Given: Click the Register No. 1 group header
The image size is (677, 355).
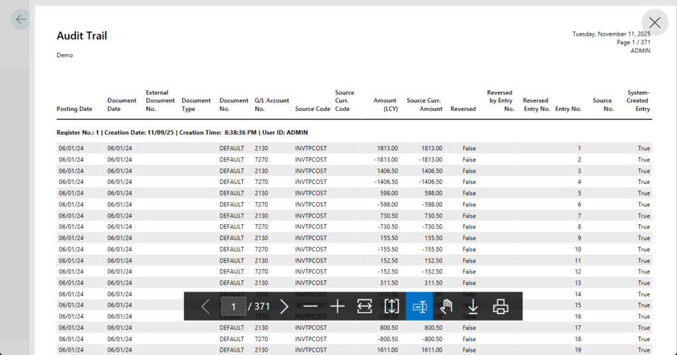Looking at the screenshot, I should pos(182,133).
